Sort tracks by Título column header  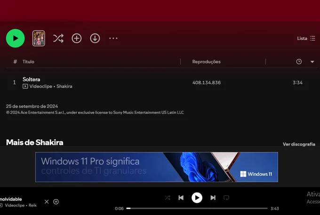tap(28, 61)
